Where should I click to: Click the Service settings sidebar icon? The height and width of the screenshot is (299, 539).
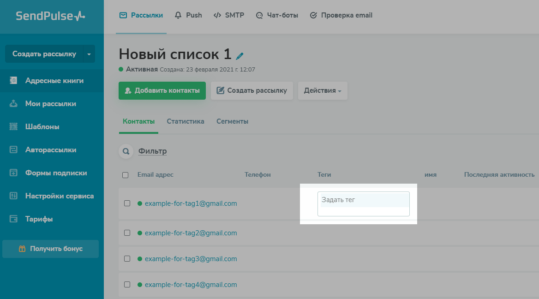click(14, 196)
